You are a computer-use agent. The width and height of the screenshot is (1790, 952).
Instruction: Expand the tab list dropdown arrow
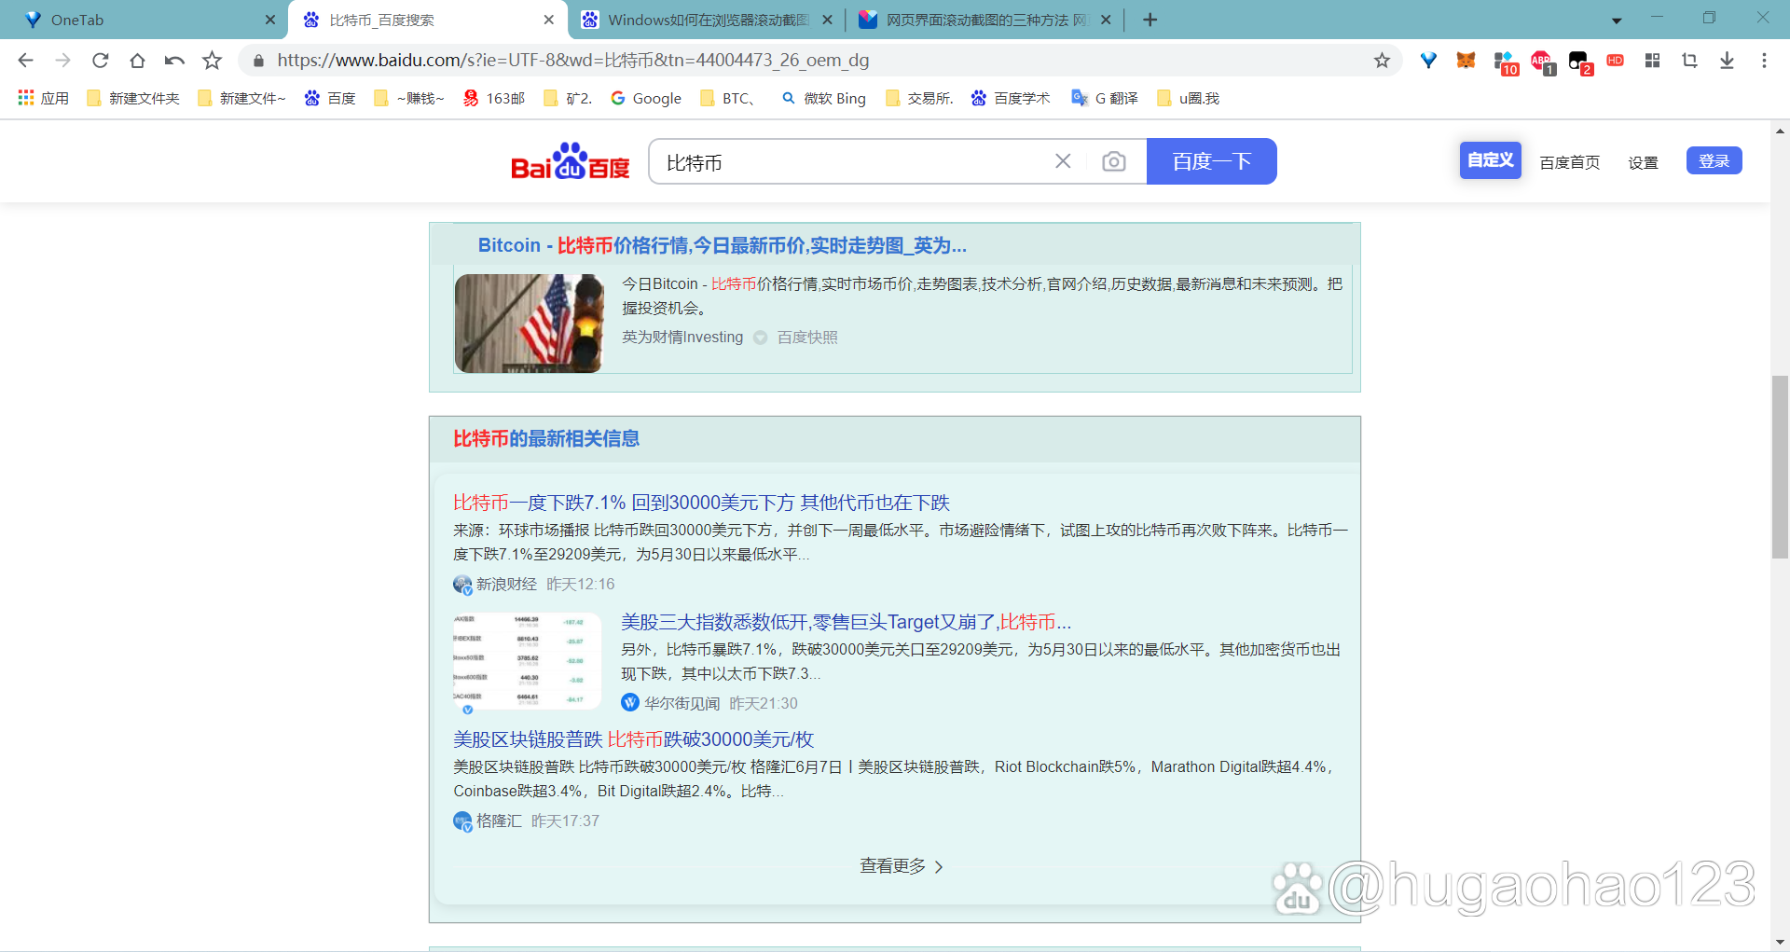click(x=1617, y=21)
